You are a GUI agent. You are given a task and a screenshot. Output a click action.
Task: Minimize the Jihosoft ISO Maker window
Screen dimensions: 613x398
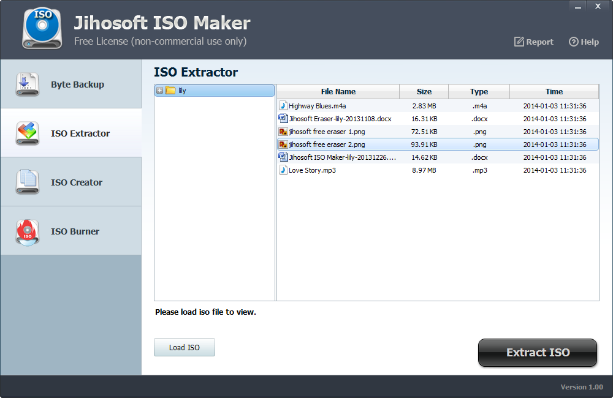coord(578,6)
